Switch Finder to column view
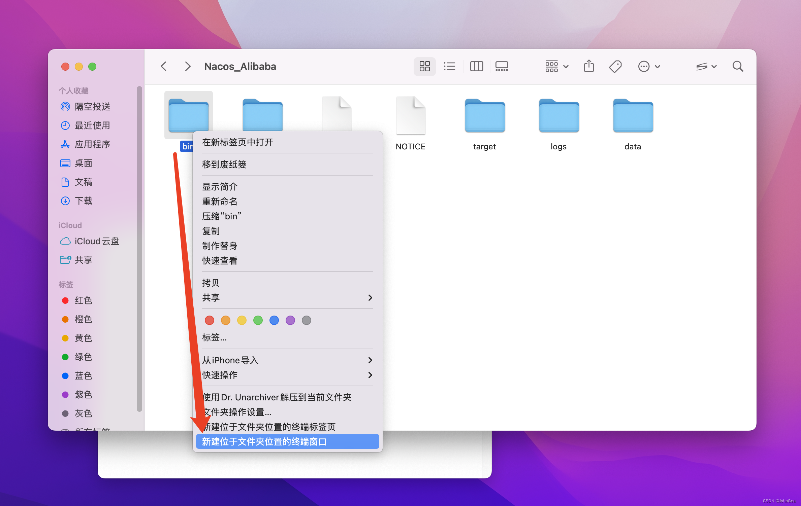 (476, 66)
